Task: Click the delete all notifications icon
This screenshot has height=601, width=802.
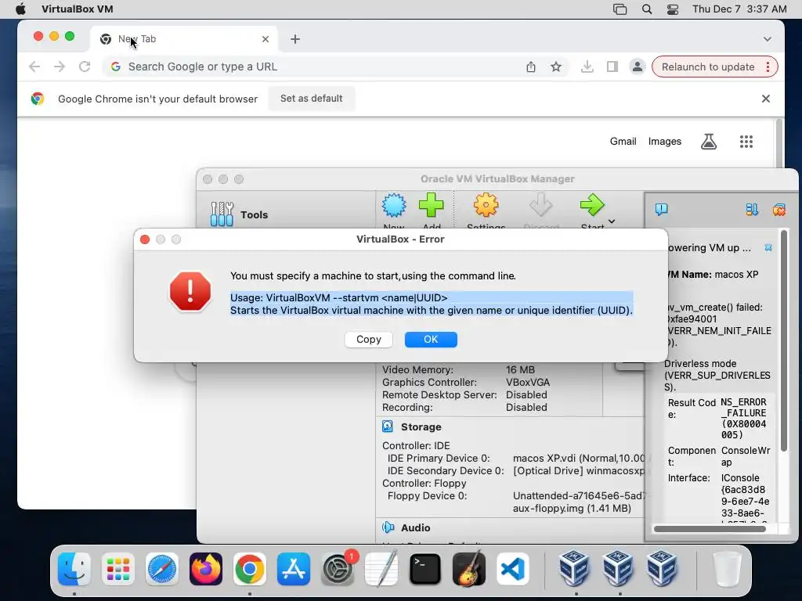Action: [x=779, y=210]
